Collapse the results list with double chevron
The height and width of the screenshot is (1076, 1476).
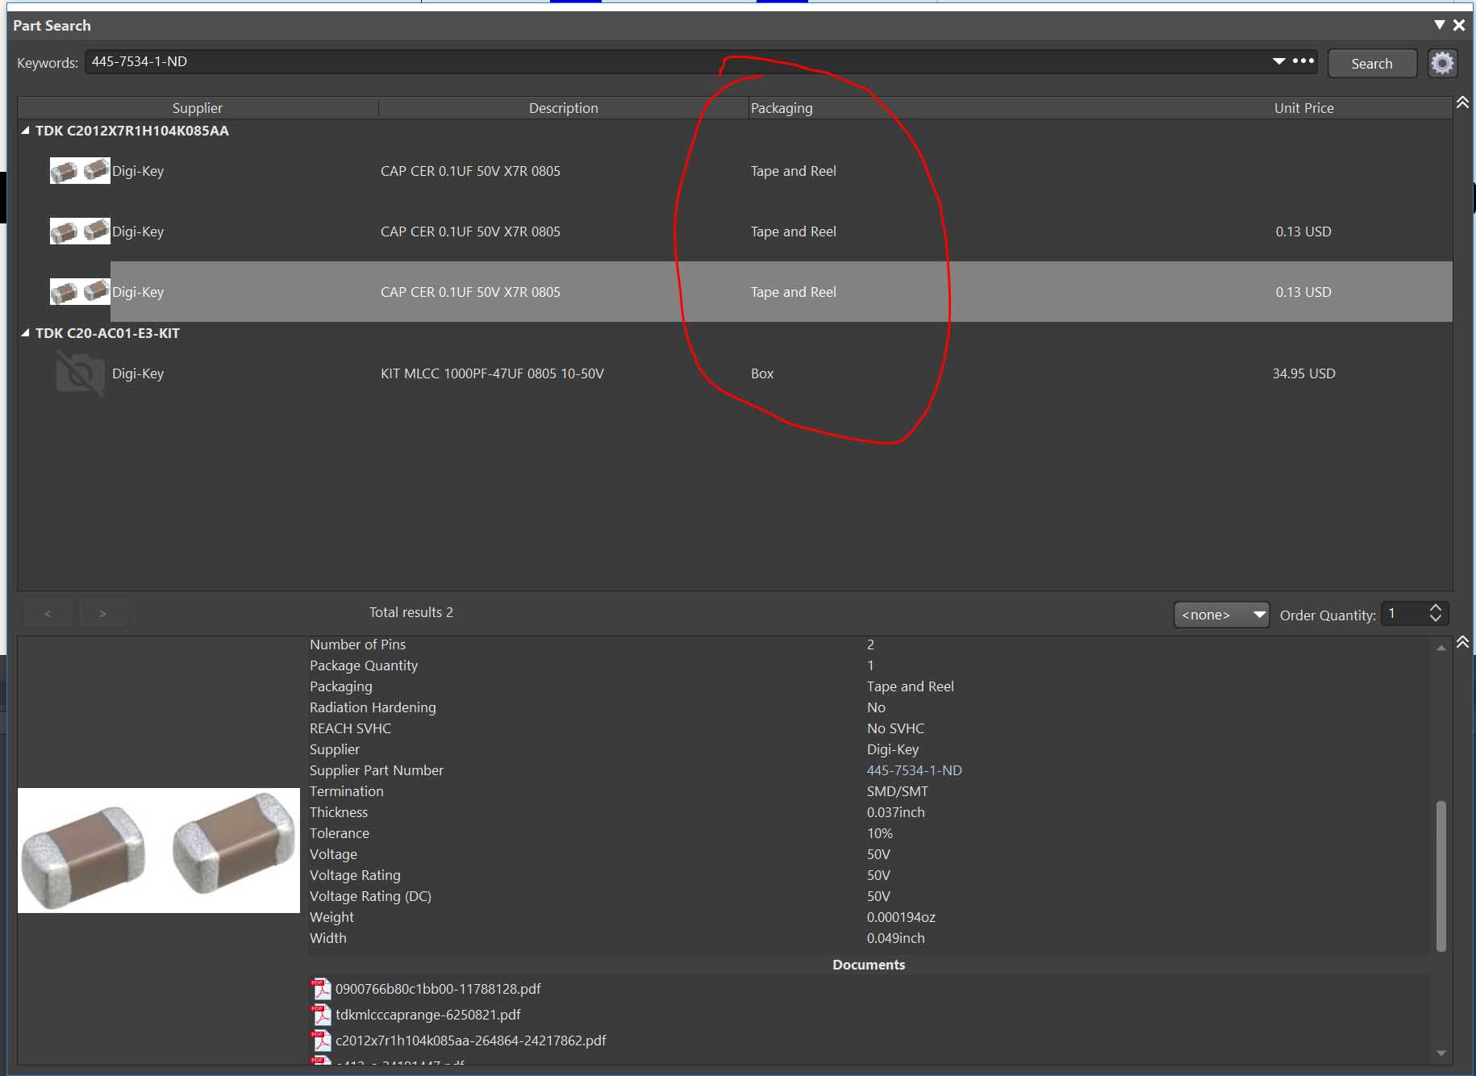click(x=1462, y=102)
